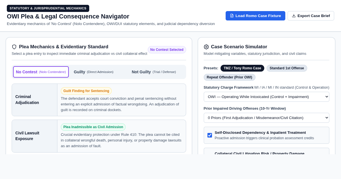The height and width of the screenshot is (179, 341).
Task: Click the shield icon beside Plea Mechanics heading
Action: (x=14, y=47)
